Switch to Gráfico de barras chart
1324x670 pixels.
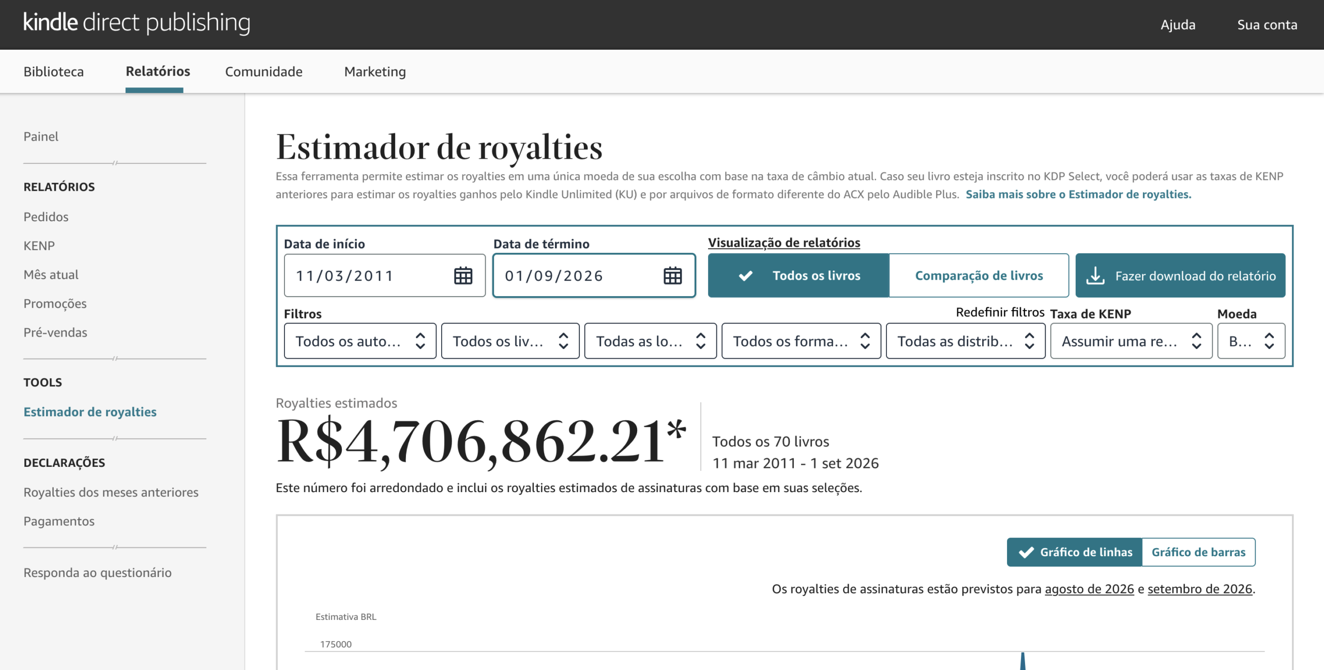[1199, 552]
